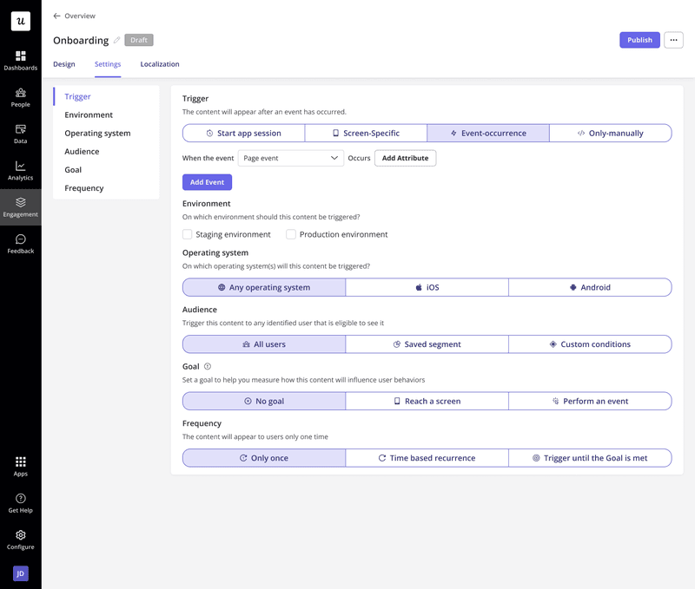Click the Publish button
Image resolution: width=695 pixels, height=589 pixels.
tap(639, 40)
